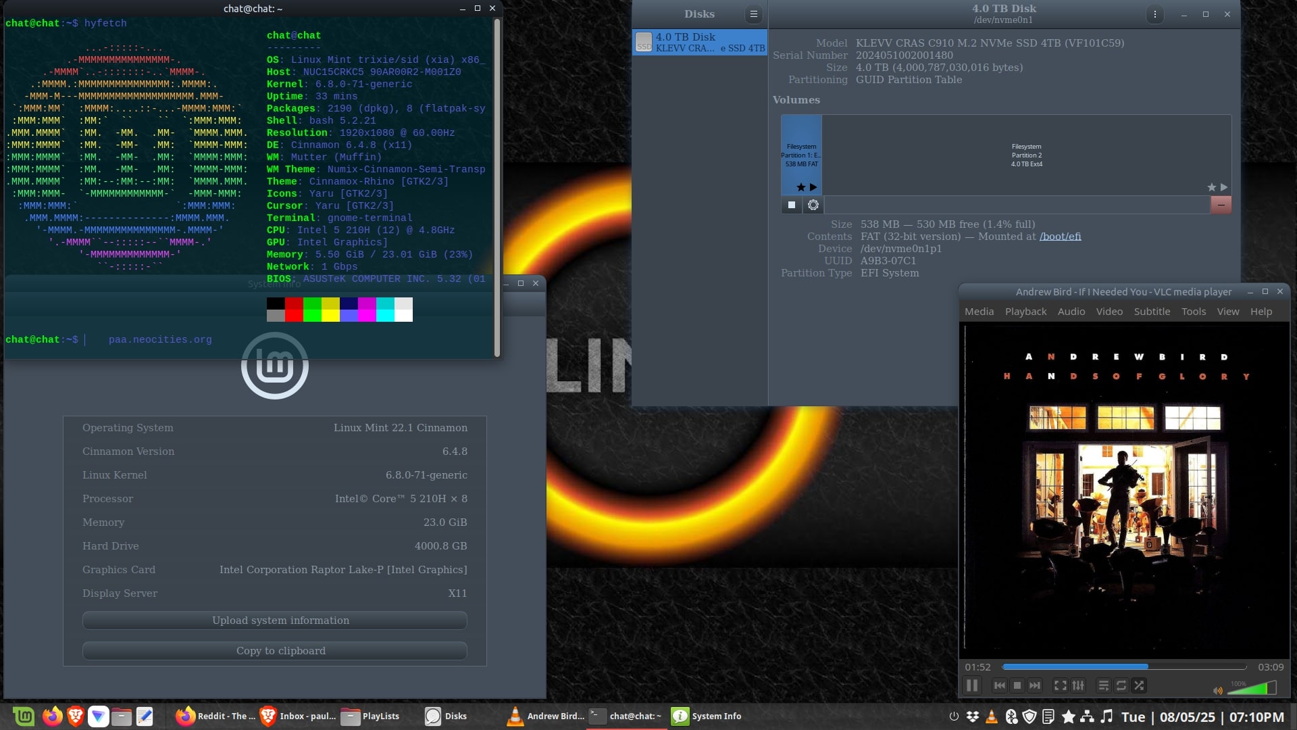Viewport: 1297px width, 730px height.
Task: Click the VLC seek progress bar
Action: pos(1124,666)
